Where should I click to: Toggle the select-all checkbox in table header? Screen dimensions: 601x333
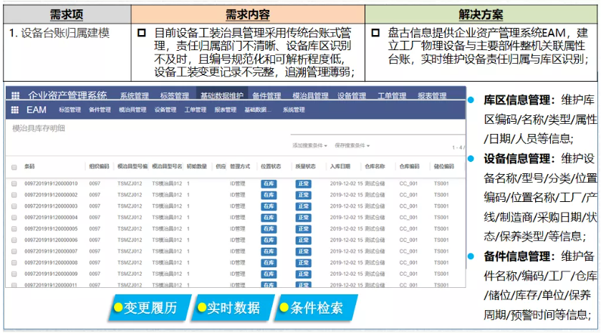[x=14, y=167]
